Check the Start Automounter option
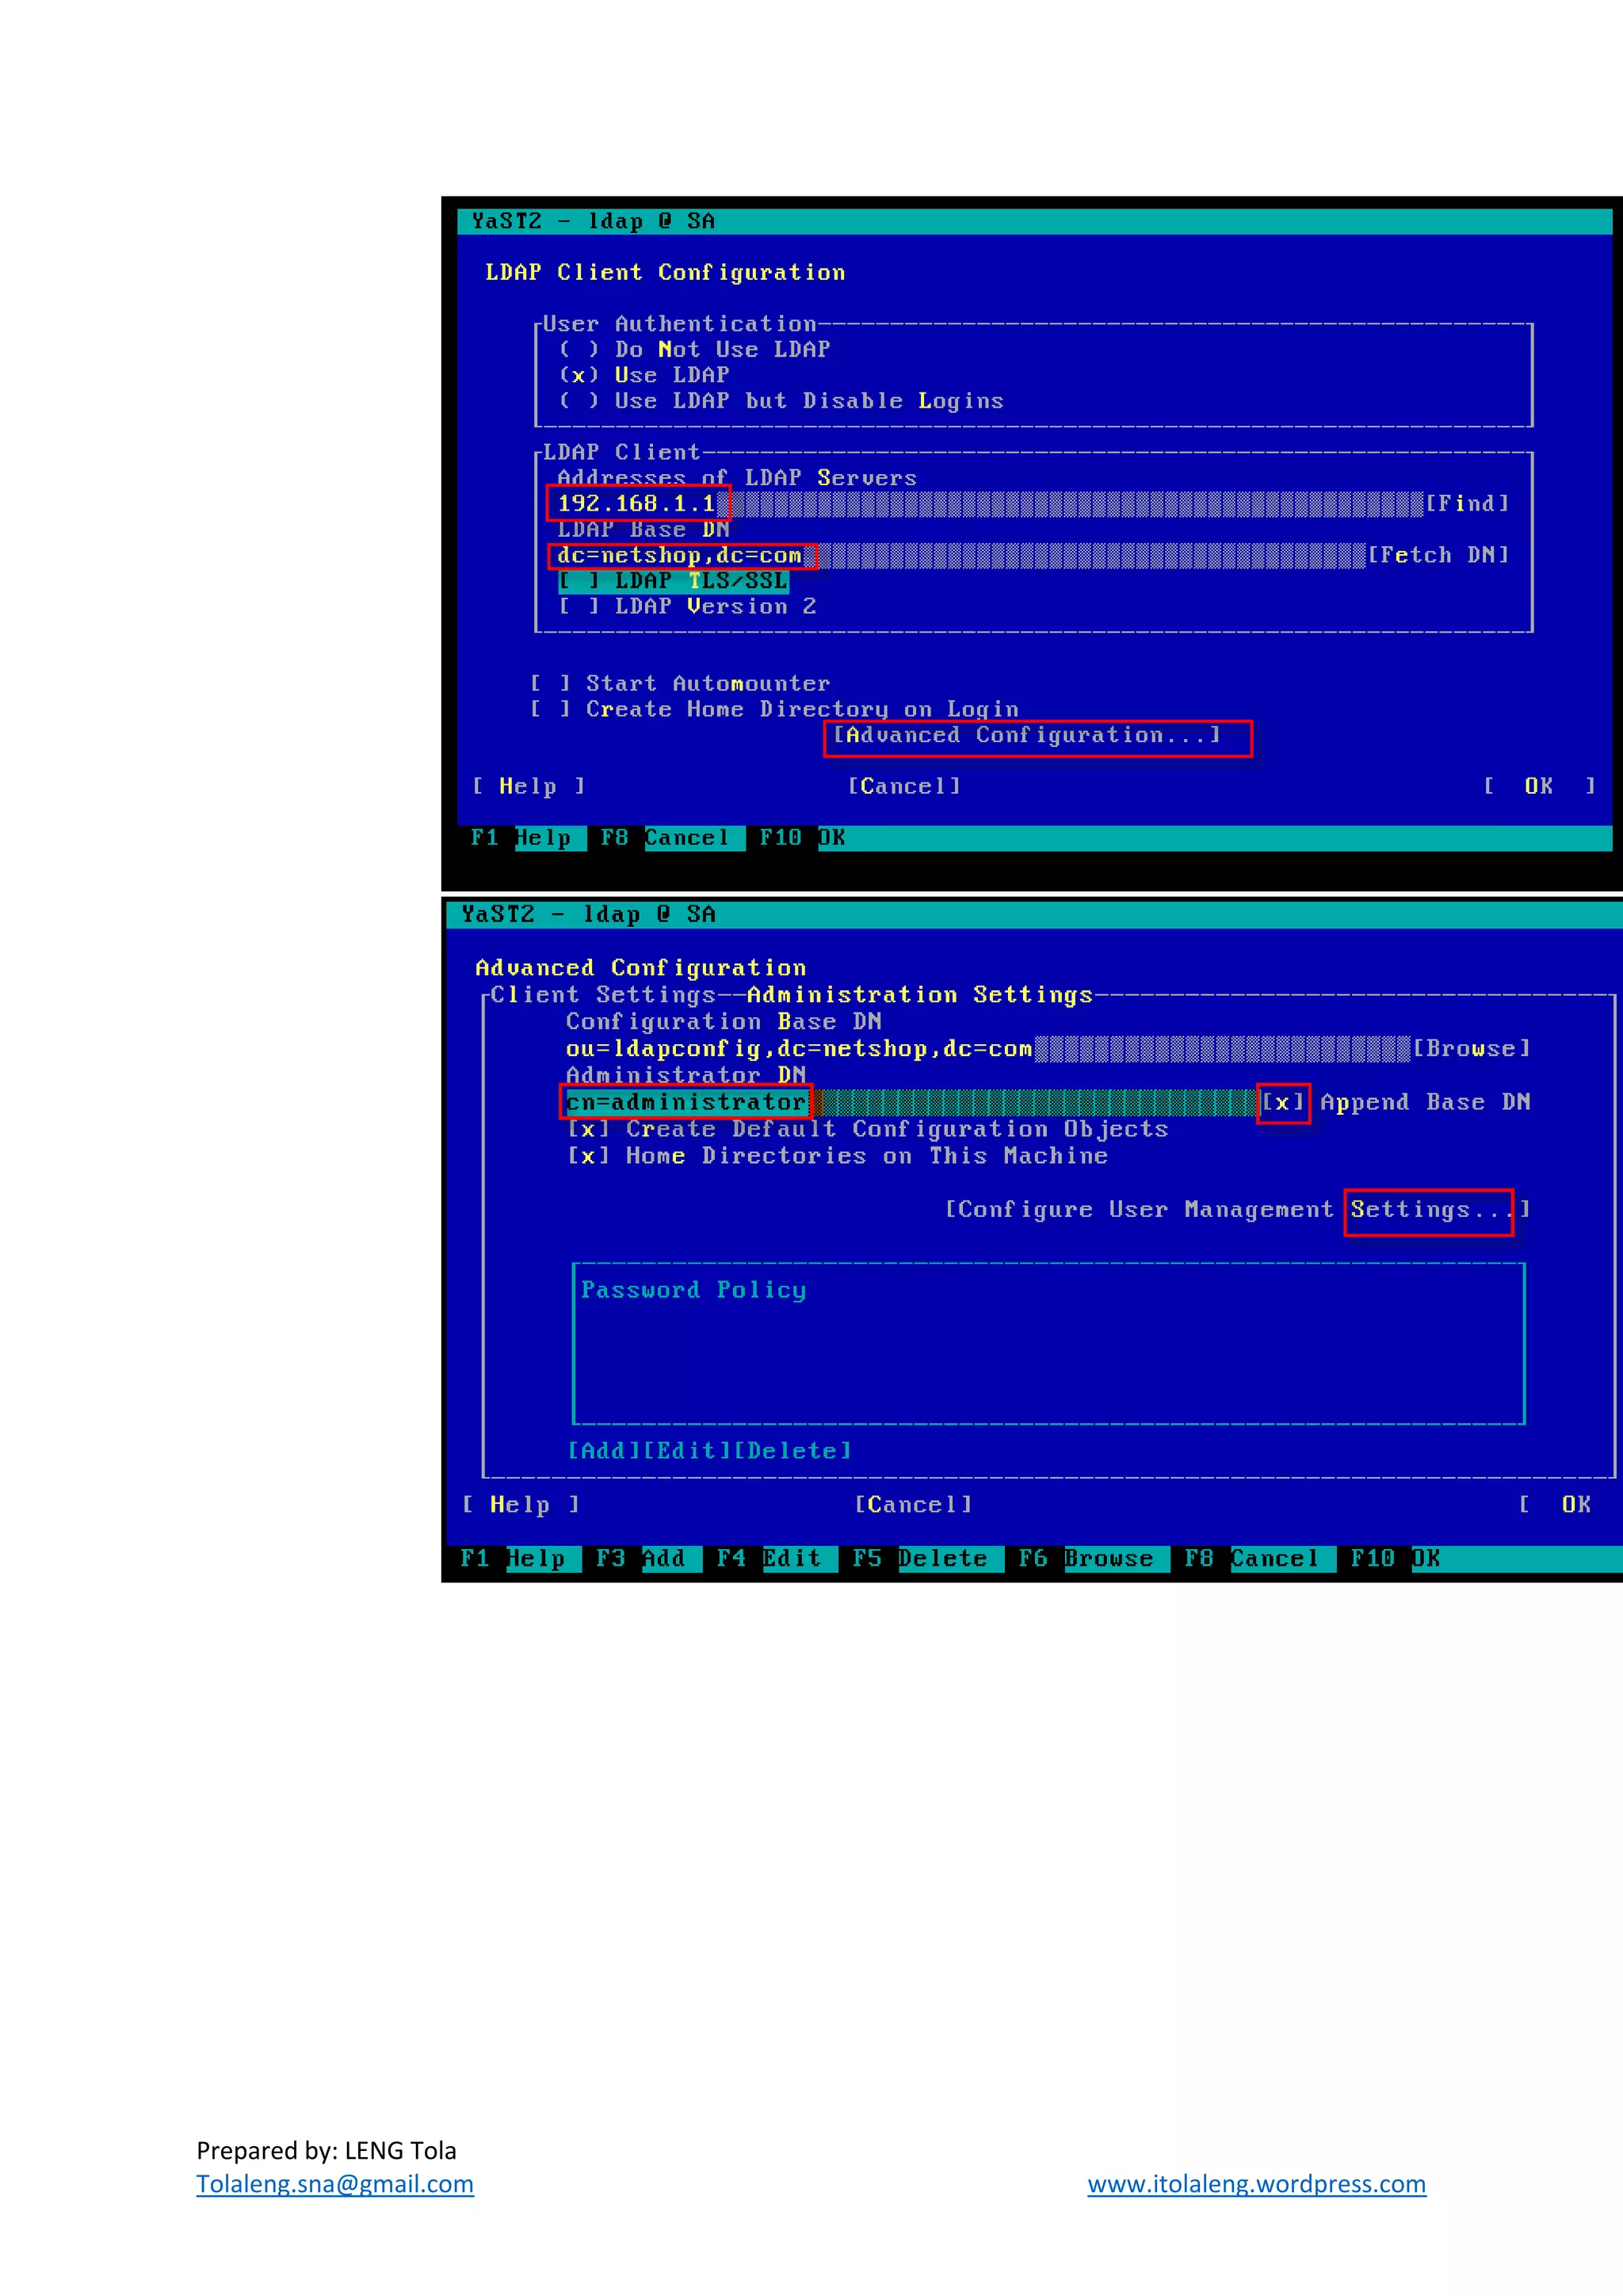The width and height of the screenshot is (1623, 2296). point(551,683)
